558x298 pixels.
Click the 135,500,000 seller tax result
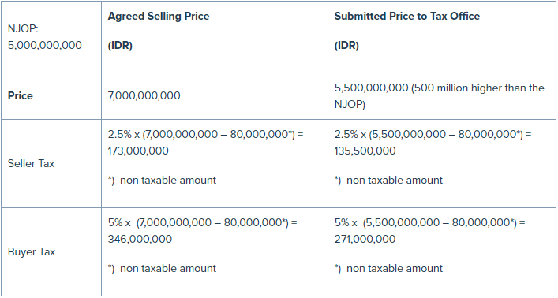pos(365,151)
